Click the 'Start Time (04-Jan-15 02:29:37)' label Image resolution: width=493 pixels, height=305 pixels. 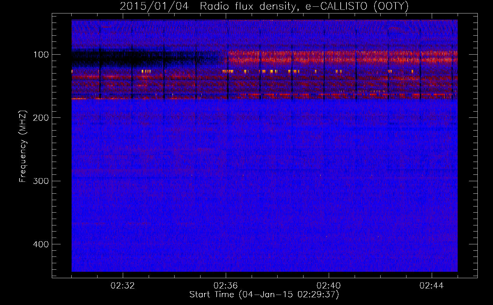point(264,295)
